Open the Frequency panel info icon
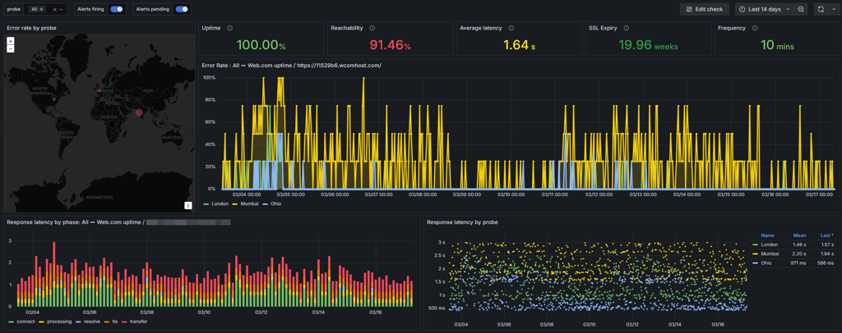 tap(755, 28)
